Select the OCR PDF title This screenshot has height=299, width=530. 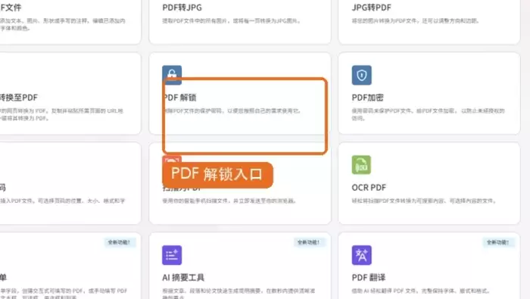[369, 188]
